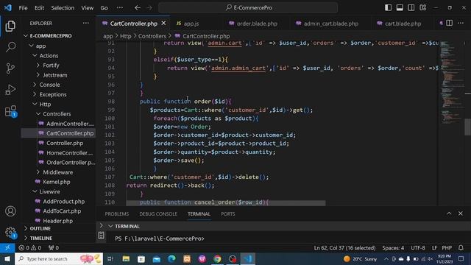This screenshot has height=265, width=471.
Task: Switch to the PROBLEMS panel tab
Action: [117, 214]
